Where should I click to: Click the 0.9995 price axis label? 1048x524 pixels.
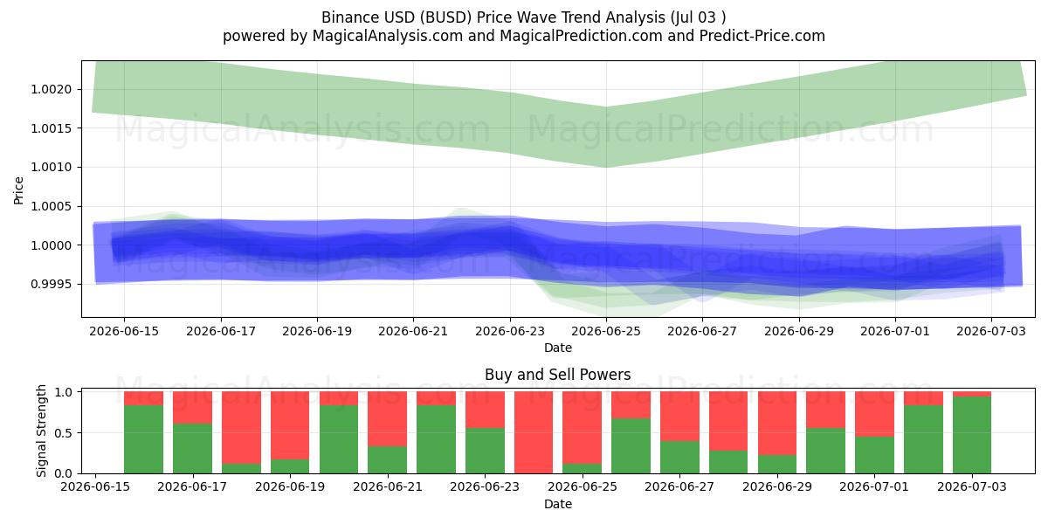point(55,284)
